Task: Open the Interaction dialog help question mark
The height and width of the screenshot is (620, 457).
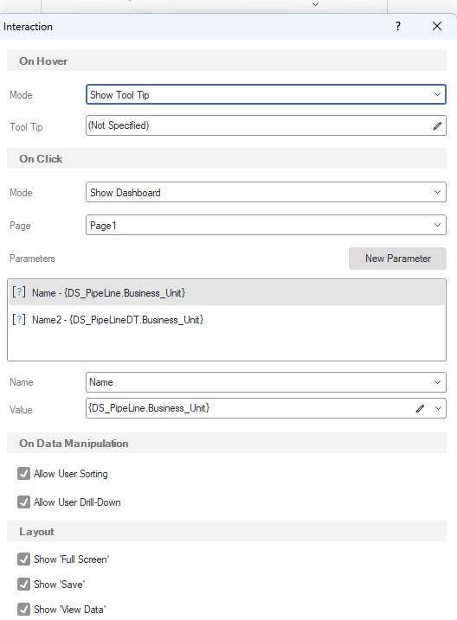Action: (398, 26)
